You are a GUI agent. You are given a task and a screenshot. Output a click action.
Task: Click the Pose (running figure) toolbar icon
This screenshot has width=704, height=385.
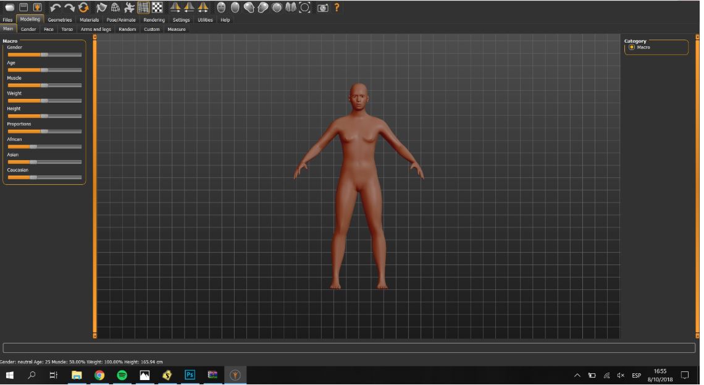pyautogui.click(x=129, y=8)
